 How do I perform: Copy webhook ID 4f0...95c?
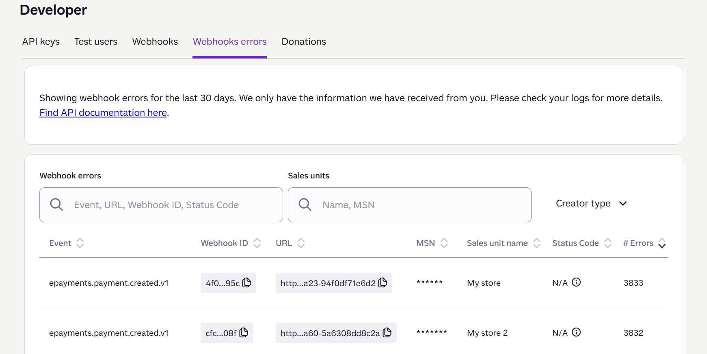pos(246,282)
